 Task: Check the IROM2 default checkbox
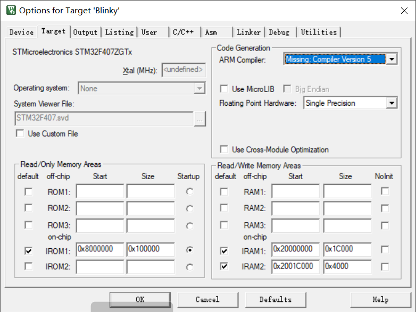pyautogui.click(x=28, y=266)
